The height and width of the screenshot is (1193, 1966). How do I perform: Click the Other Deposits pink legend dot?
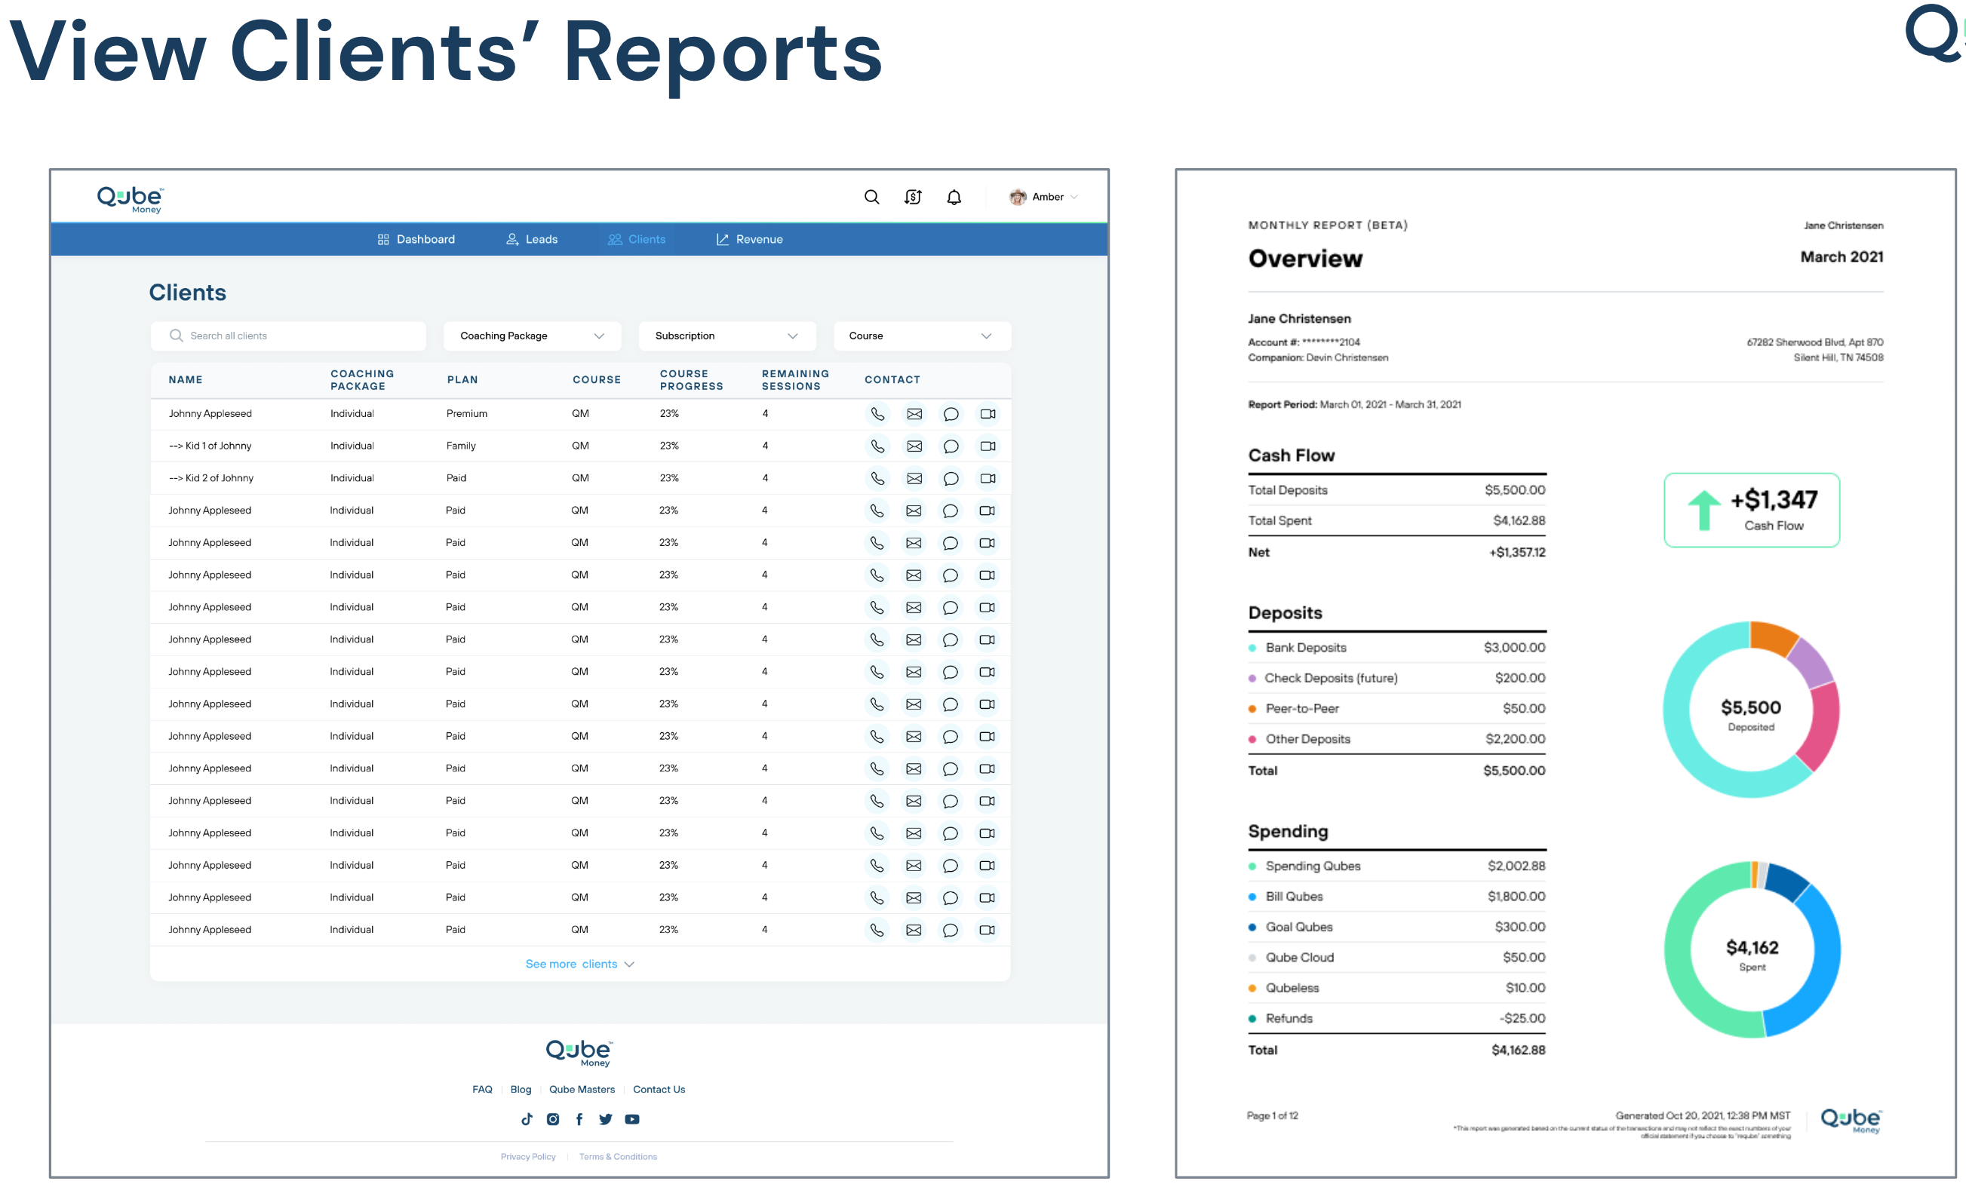[x=1252, y=739]
